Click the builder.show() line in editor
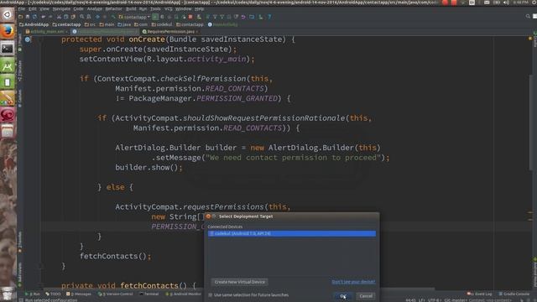The width and height of the screenshot is (537, 302). tap(149, 167)
